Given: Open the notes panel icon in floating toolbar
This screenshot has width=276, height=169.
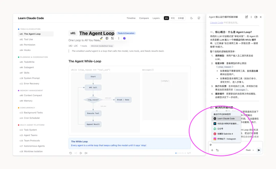Looking at the screenshot, I should 107,38.
